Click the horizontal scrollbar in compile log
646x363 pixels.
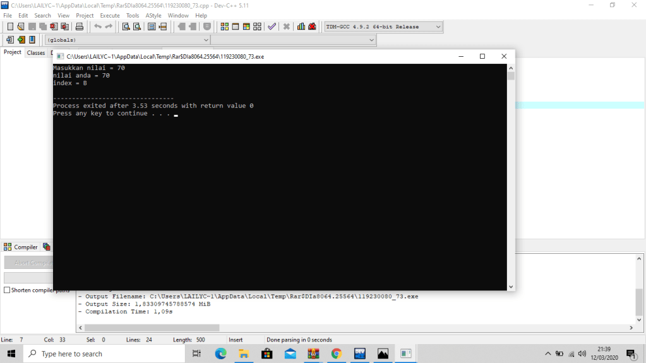pyautogui.click(x=152, y=328)
